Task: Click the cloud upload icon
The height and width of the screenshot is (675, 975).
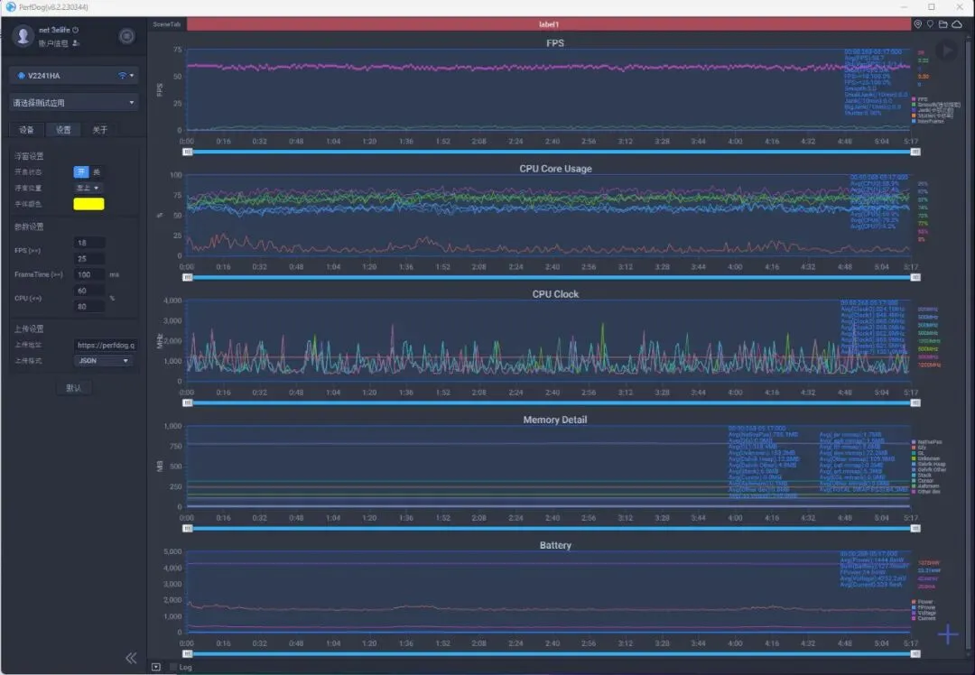Action: coord(957,24)
